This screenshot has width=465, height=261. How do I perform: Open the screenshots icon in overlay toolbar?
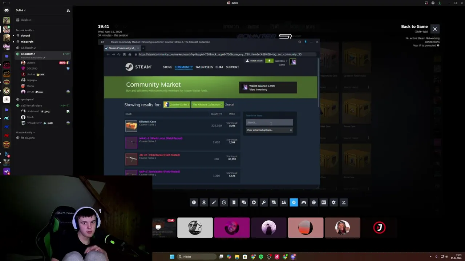[274, 202]
